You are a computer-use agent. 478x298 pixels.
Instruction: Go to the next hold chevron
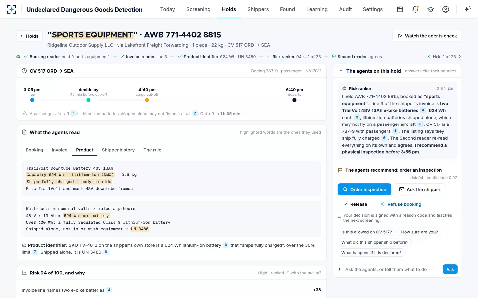(460, 57)
